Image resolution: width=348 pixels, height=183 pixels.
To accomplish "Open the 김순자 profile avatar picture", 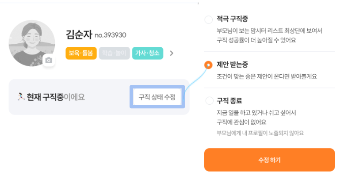I will [x=31, y=42].
